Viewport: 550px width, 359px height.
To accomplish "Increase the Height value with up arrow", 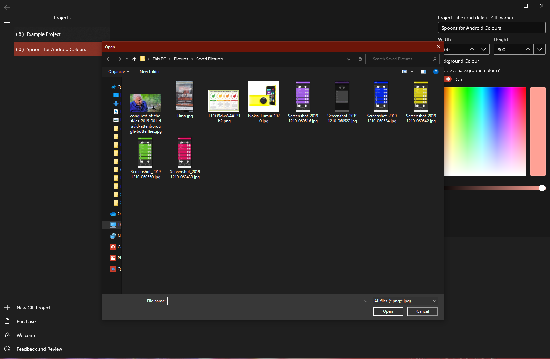I will 528,49.
